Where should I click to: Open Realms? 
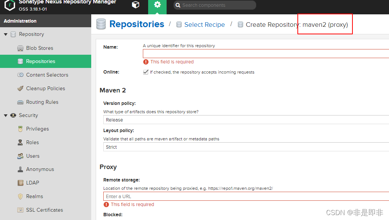34,196
